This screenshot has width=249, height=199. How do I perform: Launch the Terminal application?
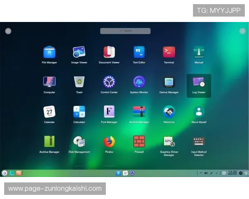point(169,52)
